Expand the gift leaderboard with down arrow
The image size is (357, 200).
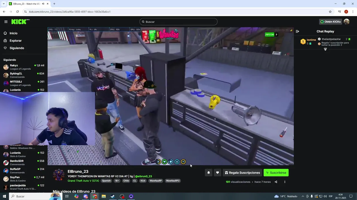(325, 49)
